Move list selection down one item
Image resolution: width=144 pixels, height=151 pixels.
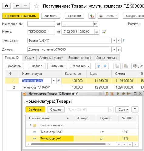(130, 144)
